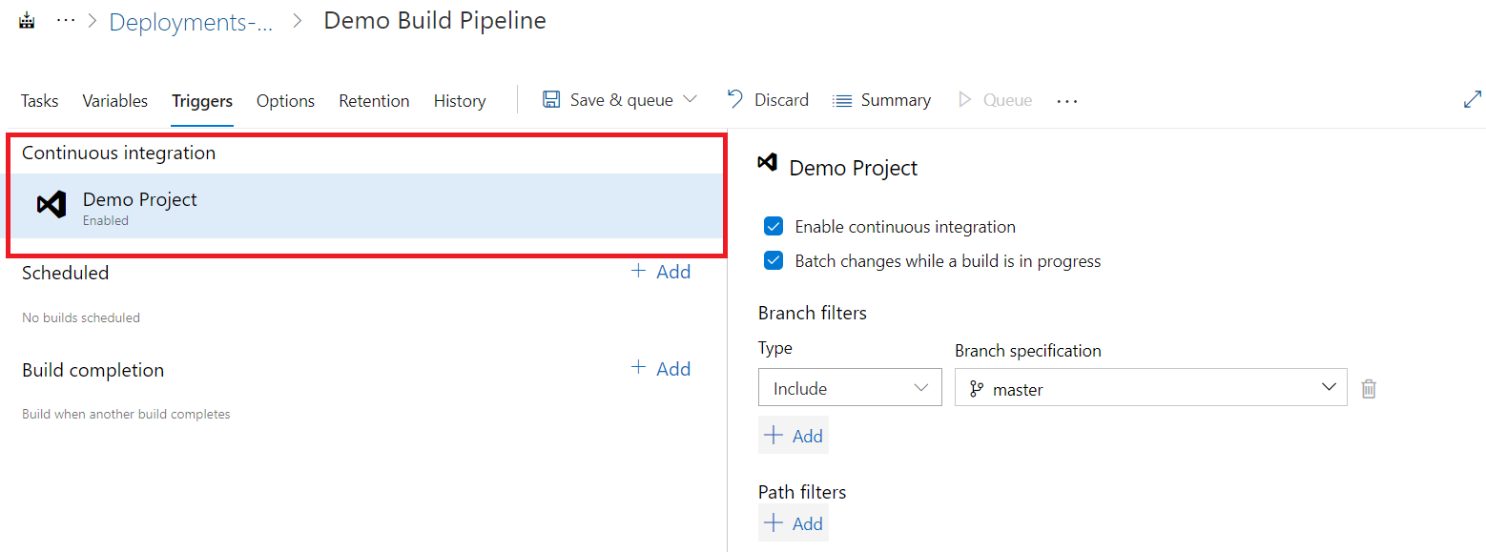
Task: Toggle Batch changes while build in progress
Action: (x=774, y=261)
